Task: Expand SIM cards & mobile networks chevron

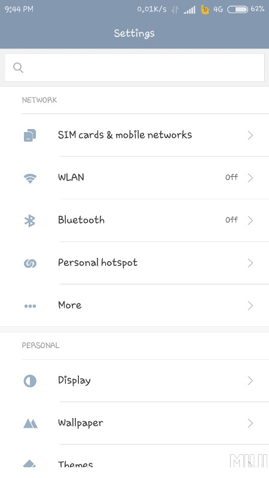Action: 250,136
